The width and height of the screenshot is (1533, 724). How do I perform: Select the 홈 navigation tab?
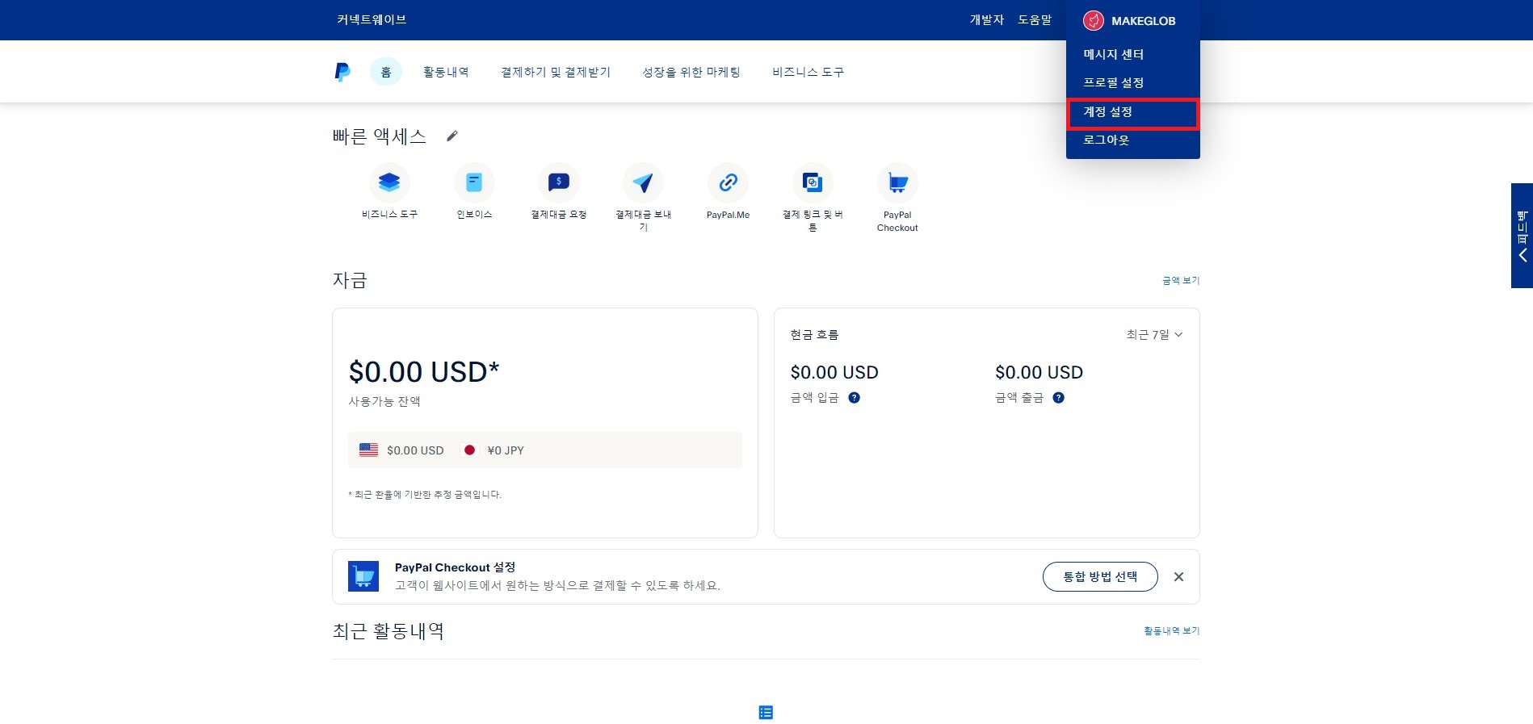[x=386, y=72]
